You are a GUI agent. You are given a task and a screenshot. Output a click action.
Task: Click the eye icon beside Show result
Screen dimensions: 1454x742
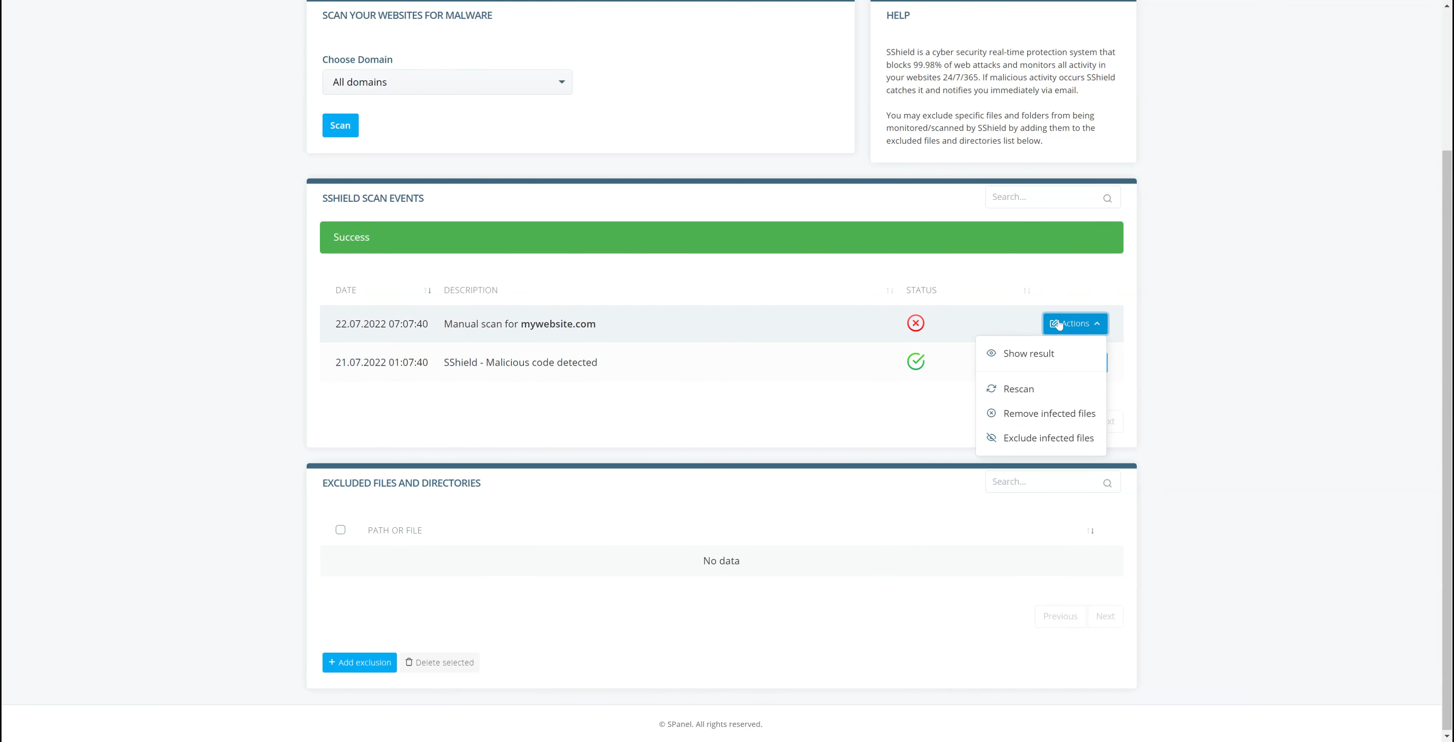point(991,353)
